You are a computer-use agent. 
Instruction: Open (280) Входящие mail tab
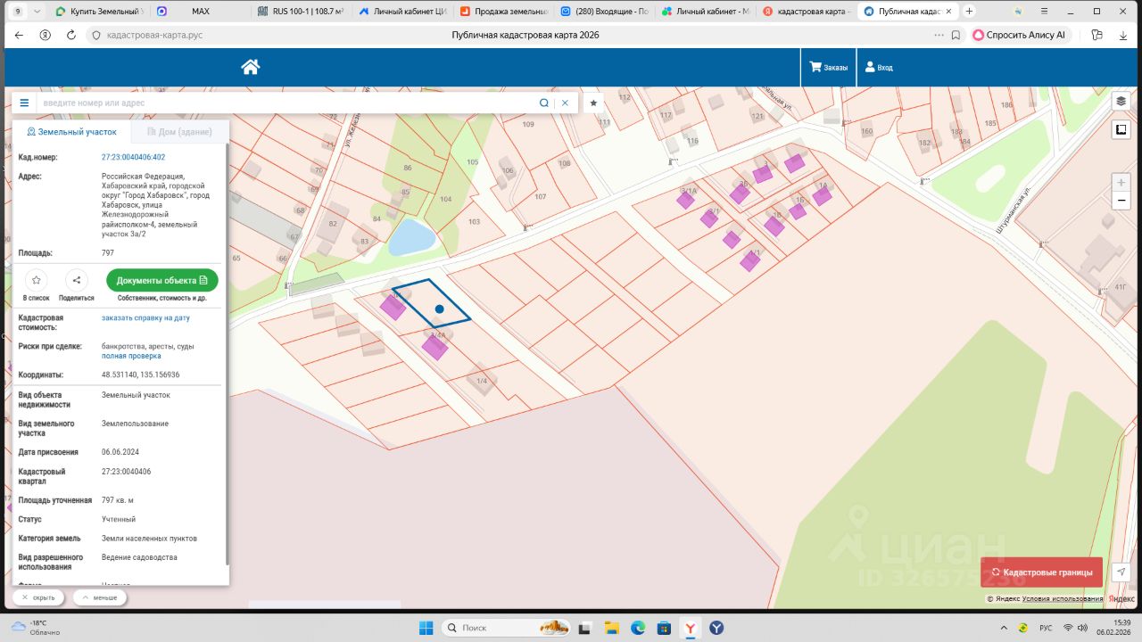(x=604, y=12)
